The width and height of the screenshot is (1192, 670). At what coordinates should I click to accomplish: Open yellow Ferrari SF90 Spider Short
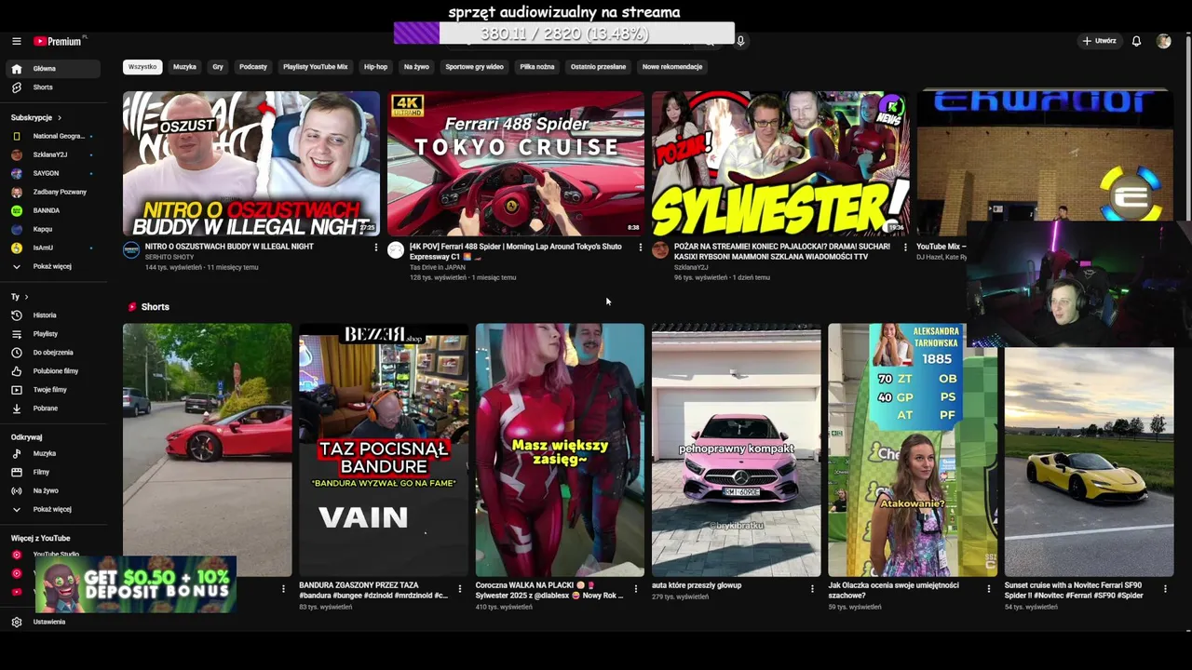(1089, 462)
